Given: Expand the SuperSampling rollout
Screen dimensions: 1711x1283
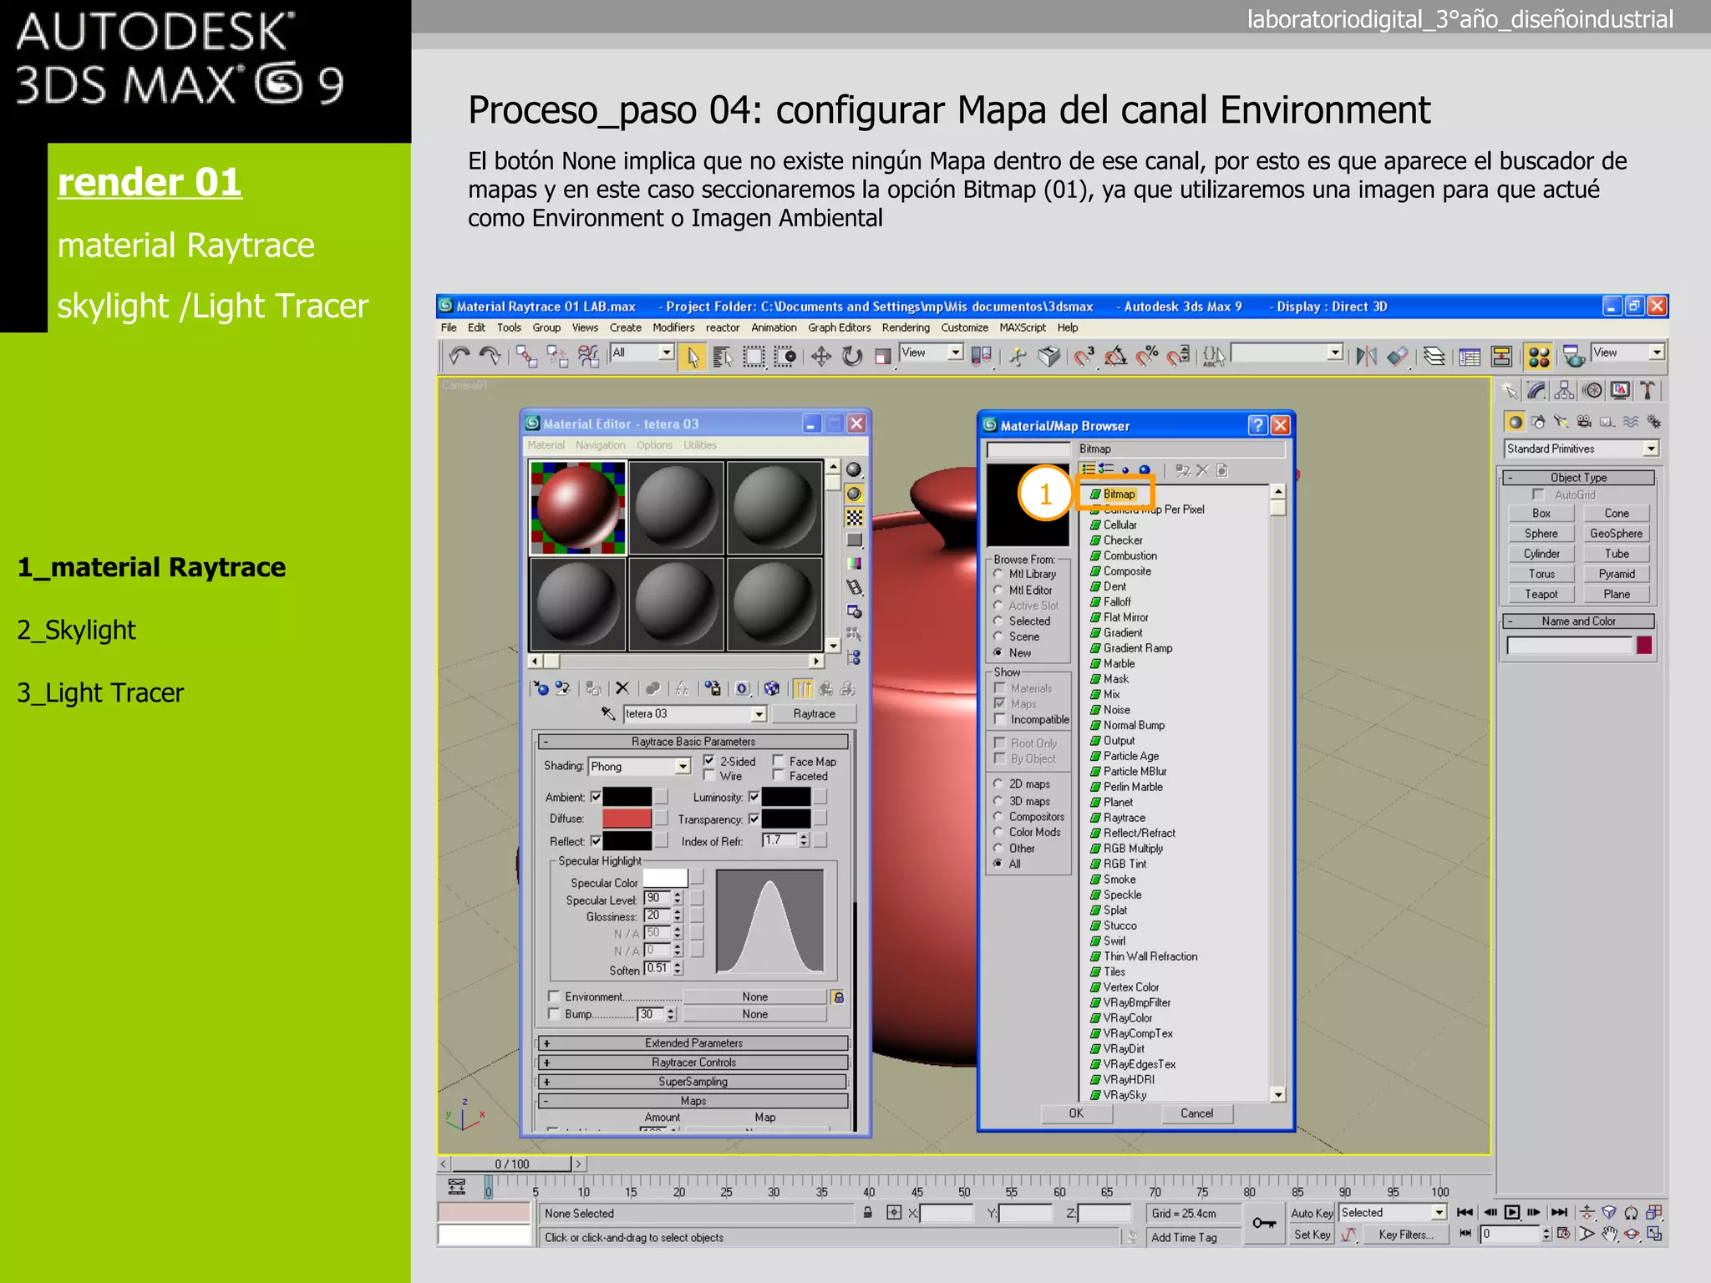Looking at the screenshot, I should coord(693,1082).
